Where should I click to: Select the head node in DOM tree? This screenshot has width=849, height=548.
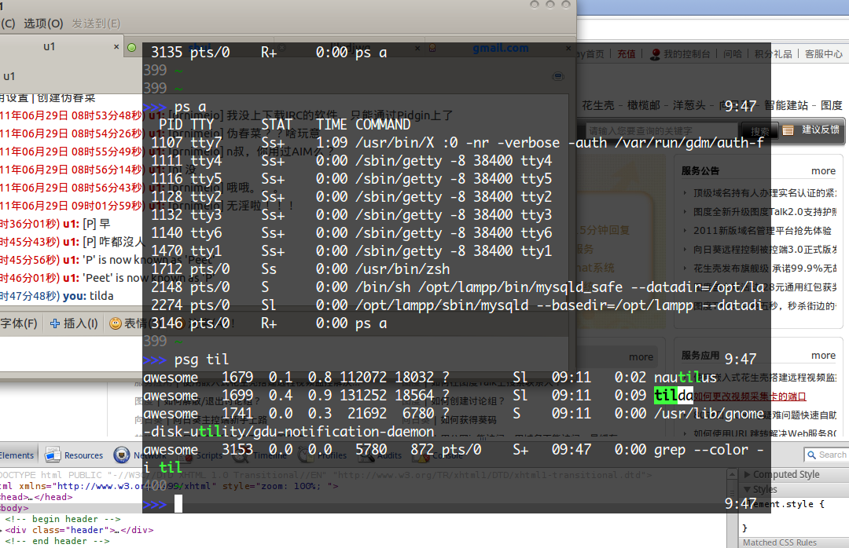(36, 497)
